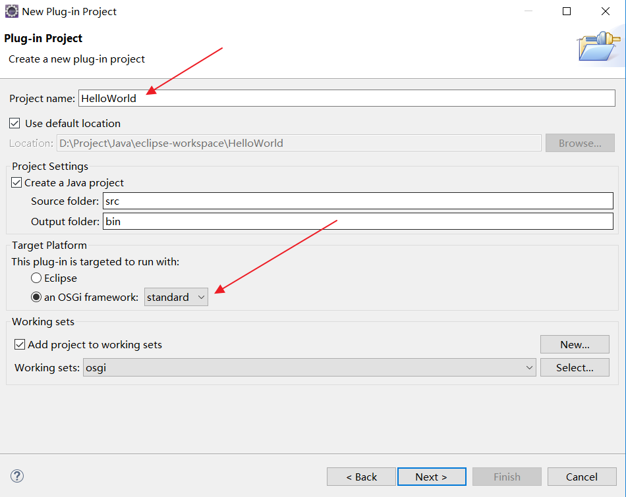Click the 'Target Platform' group label

49,245
